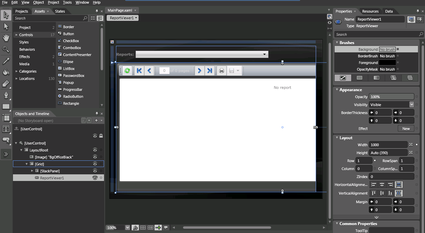Select the Zoom tool in the toolbox
This screenshot has width=425, height=233.
point(6,49)
